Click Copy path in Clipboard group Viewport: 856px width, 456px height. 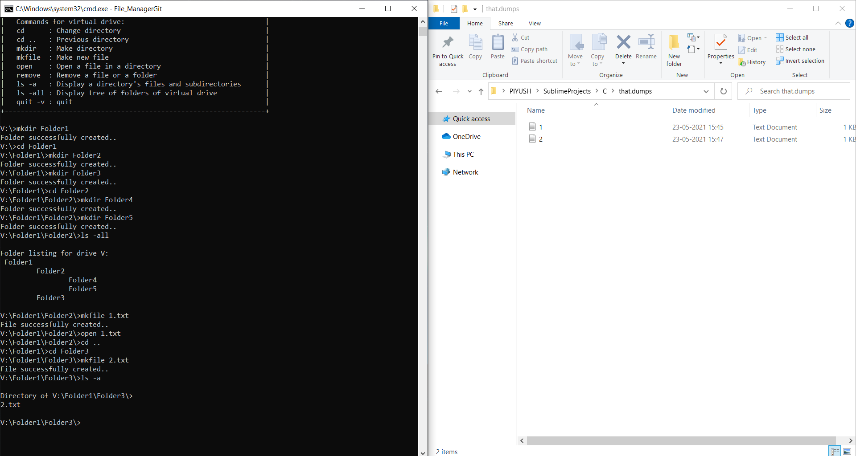coord(530,49)
